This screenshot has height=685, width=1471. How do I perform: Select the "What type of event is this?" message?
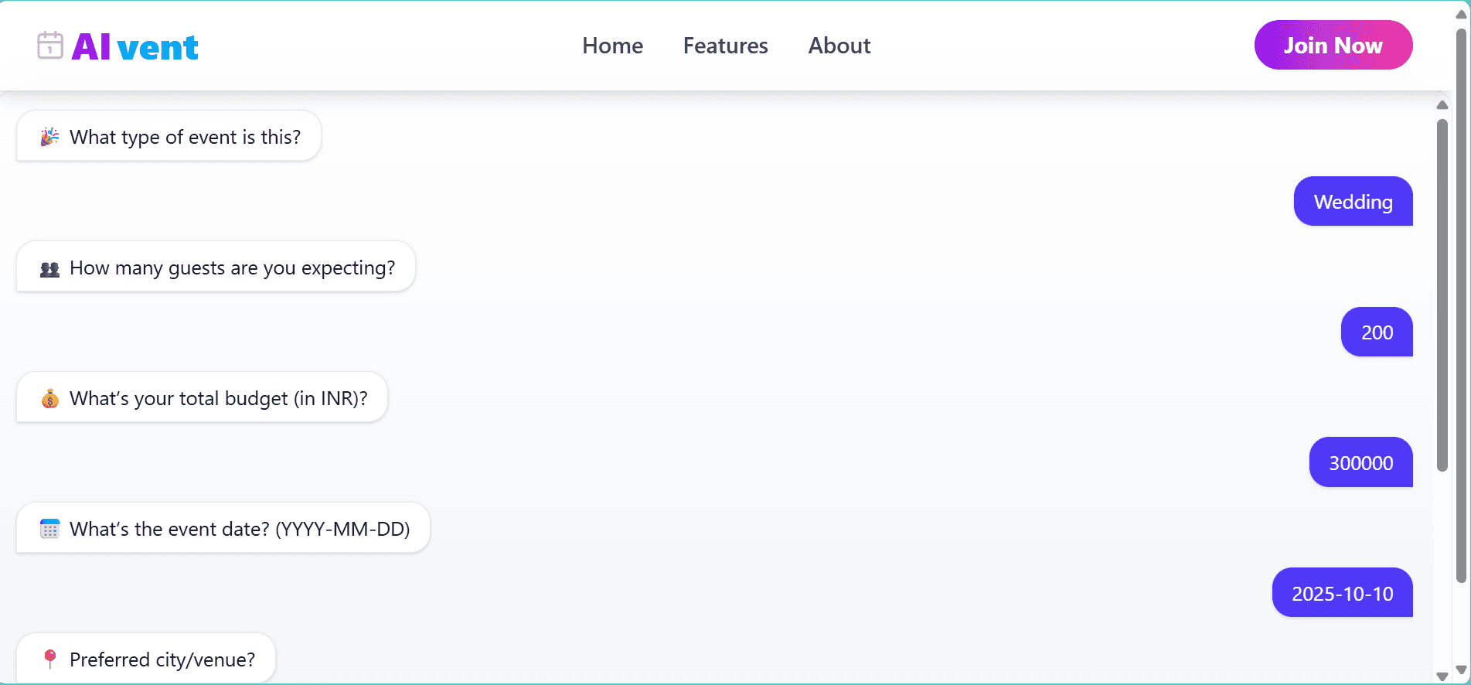[169, 136]
